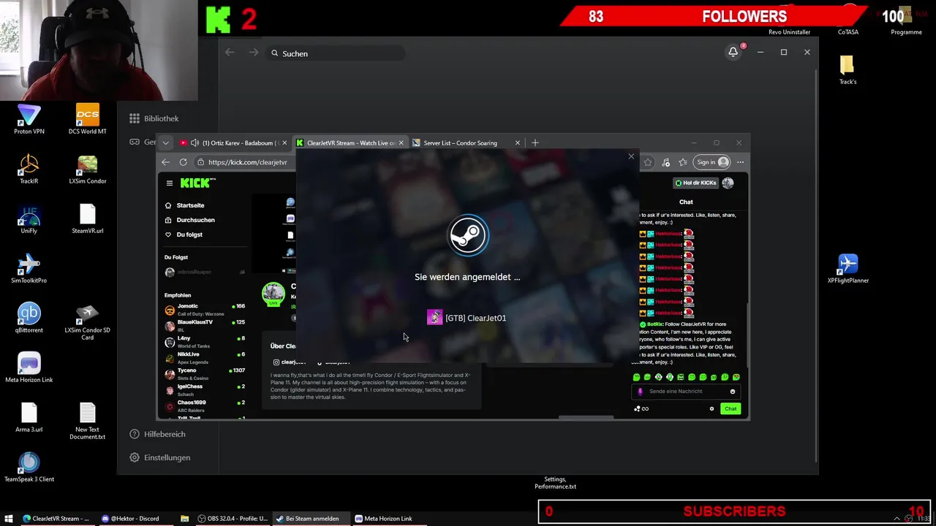Mute the YouTube tab audio icon
Viewport: 936px width, 526px height.
pos(194,142)
